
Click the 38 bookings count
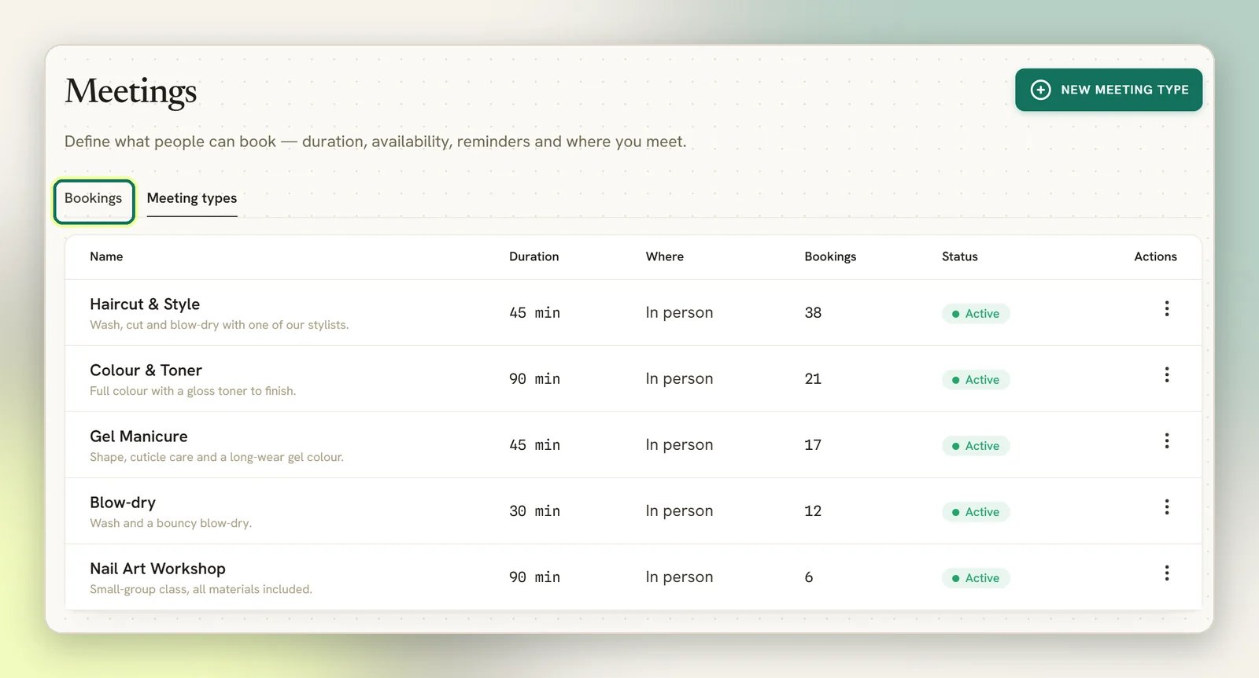pyautogui.click(x=813, y=313)
